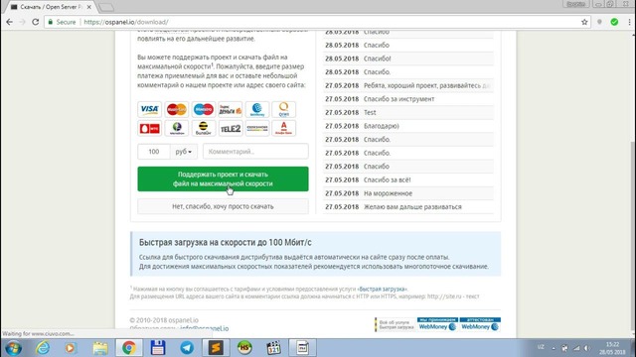Open file explorer folder in taskbar
636x357 pixels.
pos(99,348)
